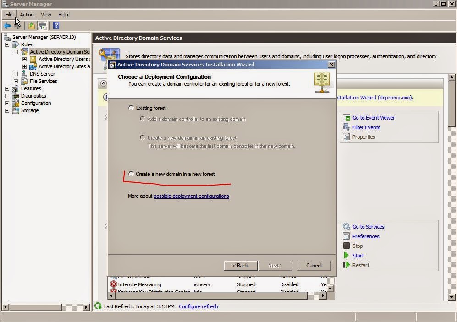This screenshot has height=322, width=457.
Task: Open the File menu
Action: (9, 15)
